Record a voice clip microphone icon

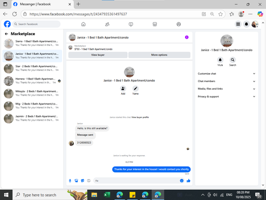coord(70,181)
